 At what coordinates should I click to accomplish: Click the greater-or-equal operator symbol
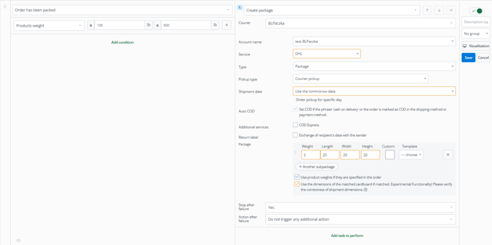tap(91, 25)
